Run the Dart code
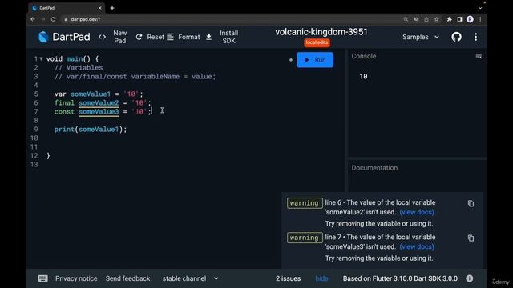Image resolution: width=513 pixels, height=288 pixels. point(315,60)
